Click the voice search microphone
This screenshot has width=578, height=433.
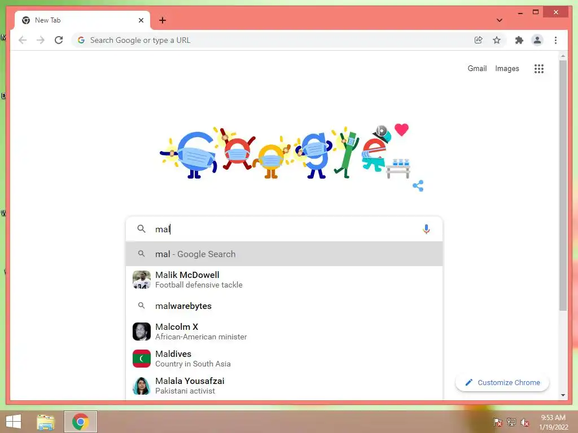426,229
